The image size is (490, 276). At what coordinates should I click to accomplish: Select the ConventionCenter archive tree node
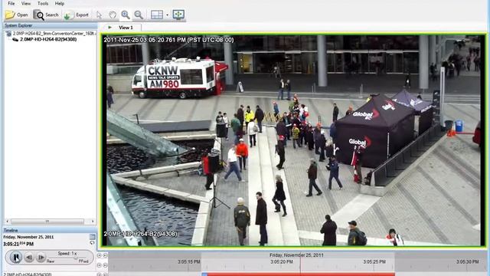click(54, 33)
